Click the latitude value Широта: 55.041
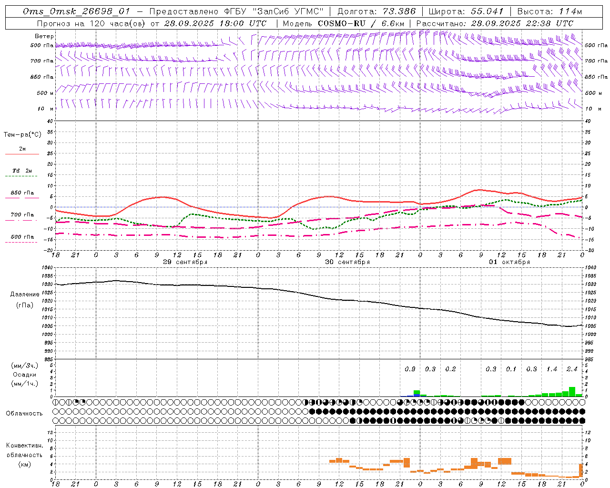This screenshot has width=610, height=488. (x=466, y=11)
